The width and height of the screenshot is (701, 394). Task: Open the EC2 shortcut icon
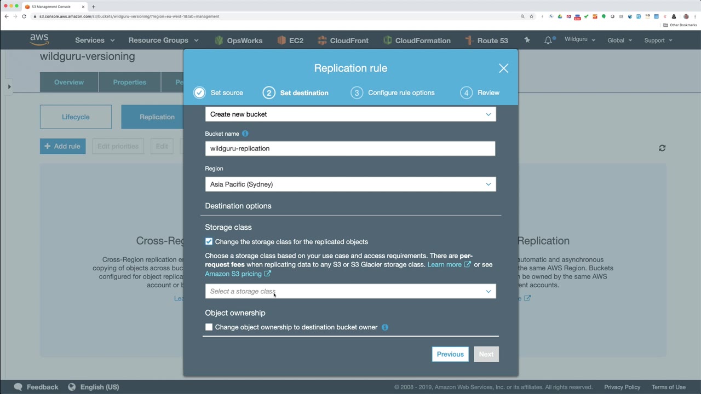281,40
